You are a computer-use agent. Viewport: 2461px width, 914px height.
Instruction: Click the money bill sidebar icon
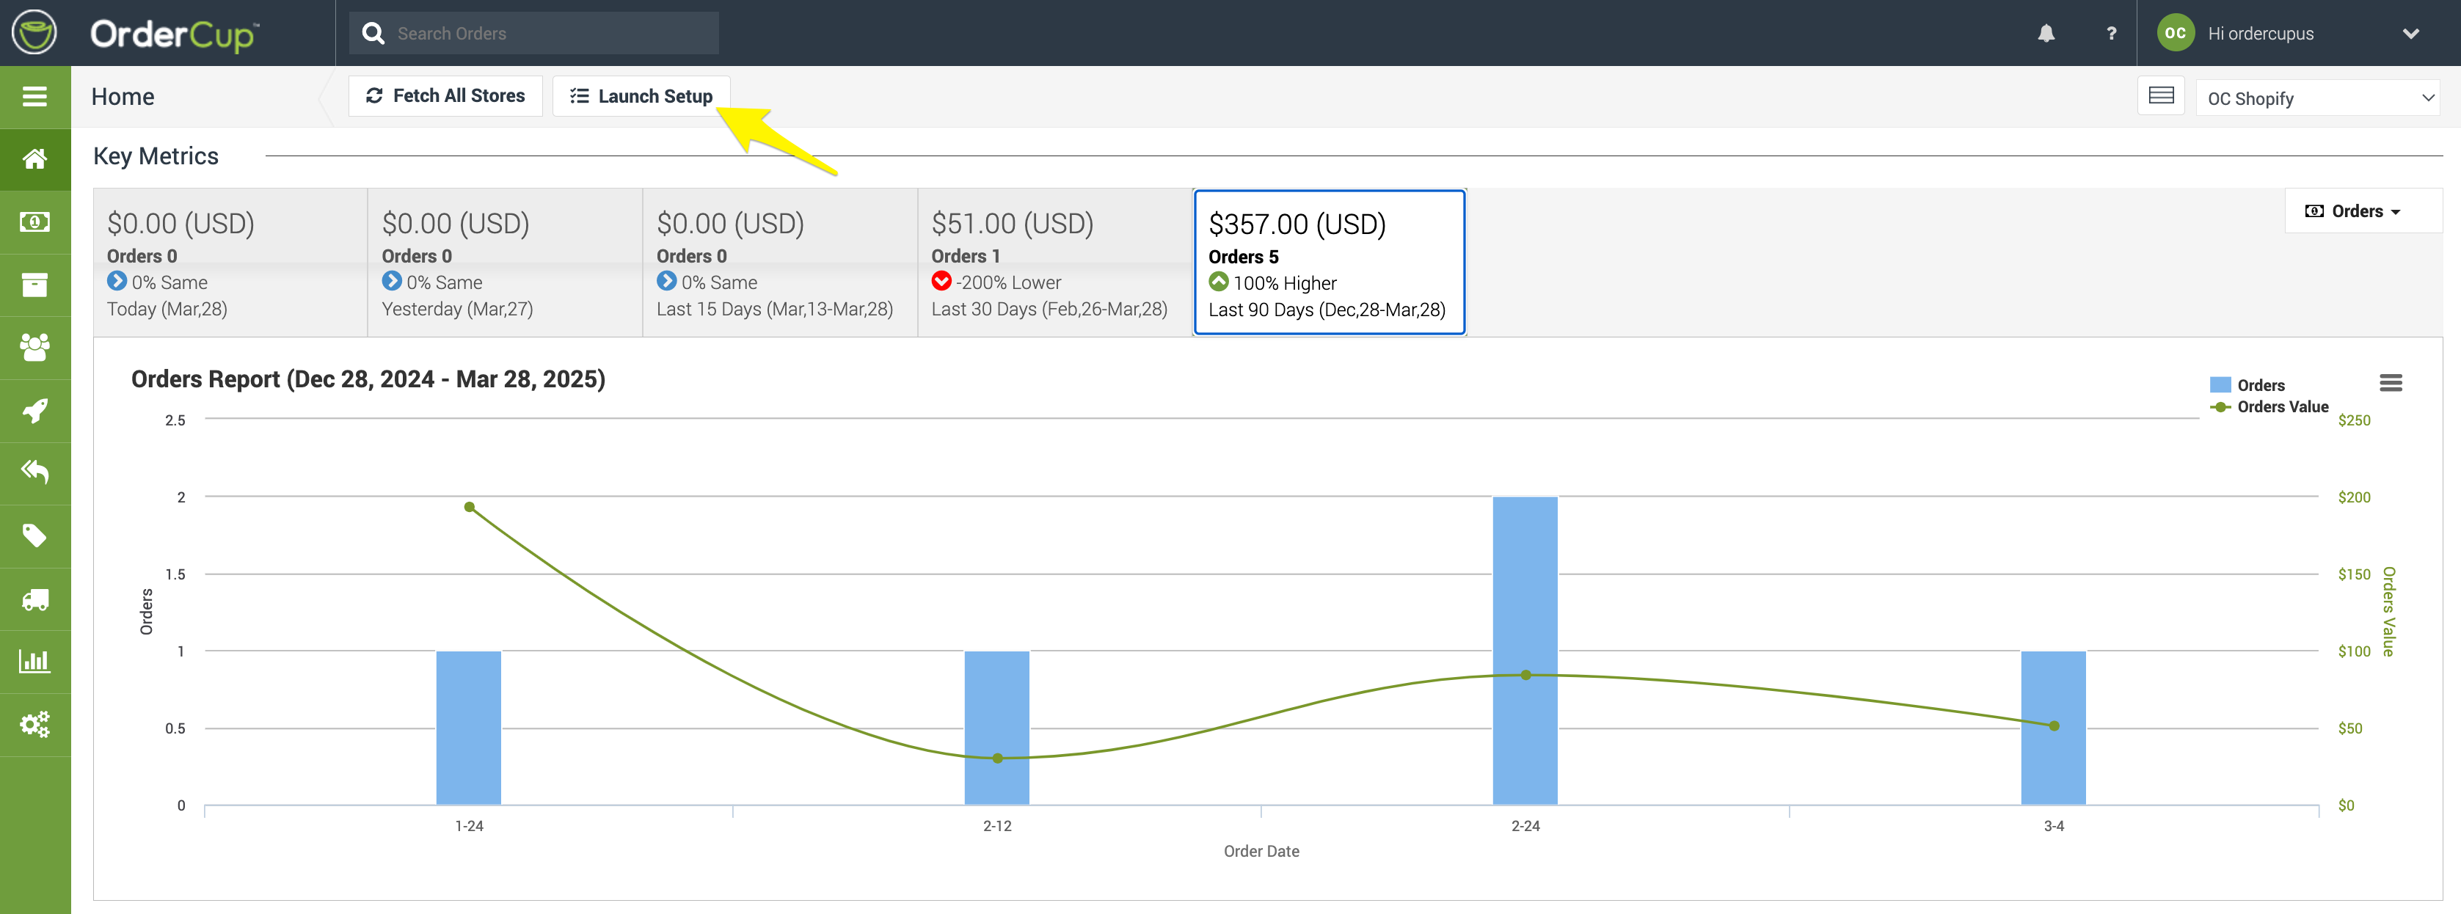pos(34,222)
